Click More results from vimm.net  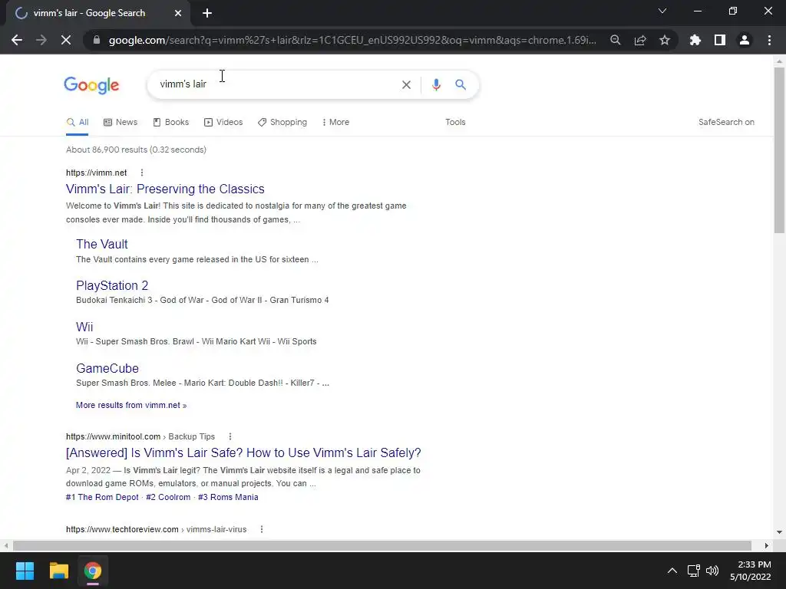(131, 405)
